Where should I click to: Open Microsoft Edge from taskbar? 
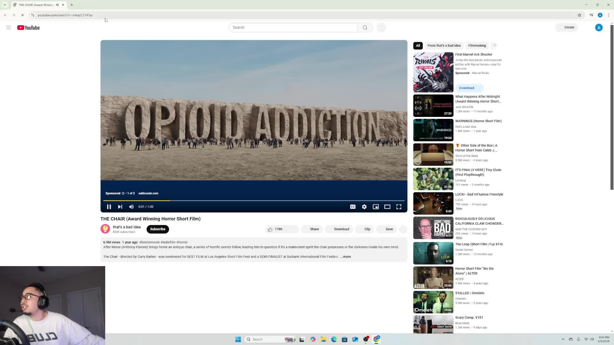(334, 339)
